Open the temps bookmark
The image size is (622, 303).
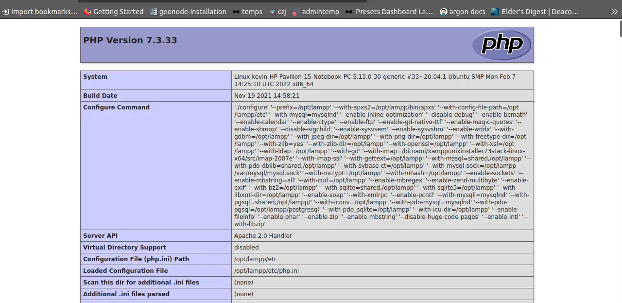(x=247, y=12)
